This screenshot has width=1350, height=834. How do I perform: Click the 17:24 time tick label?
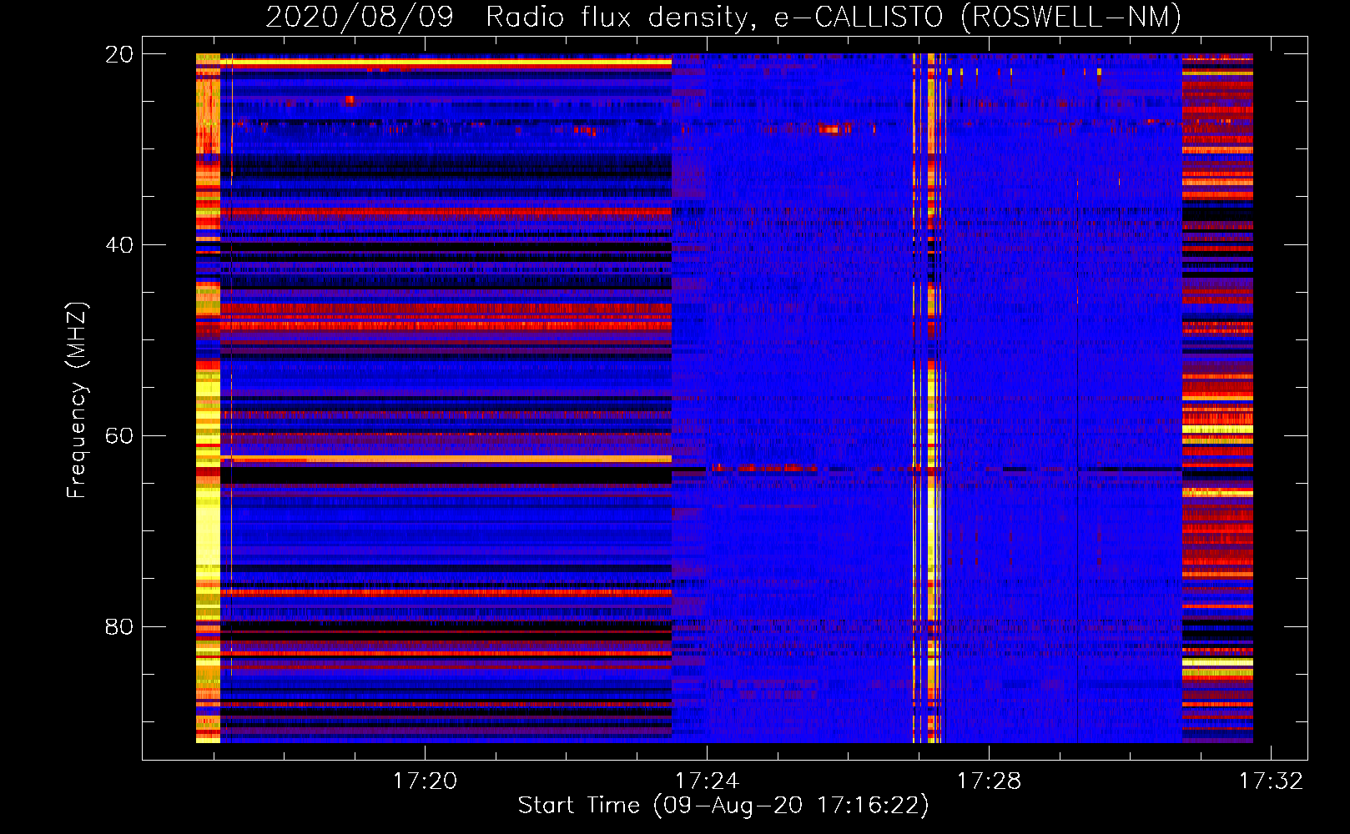(708, 781)
